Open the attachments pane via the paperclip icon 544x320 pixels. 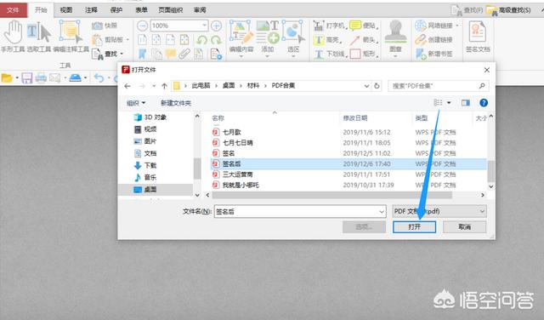point(184,54)
